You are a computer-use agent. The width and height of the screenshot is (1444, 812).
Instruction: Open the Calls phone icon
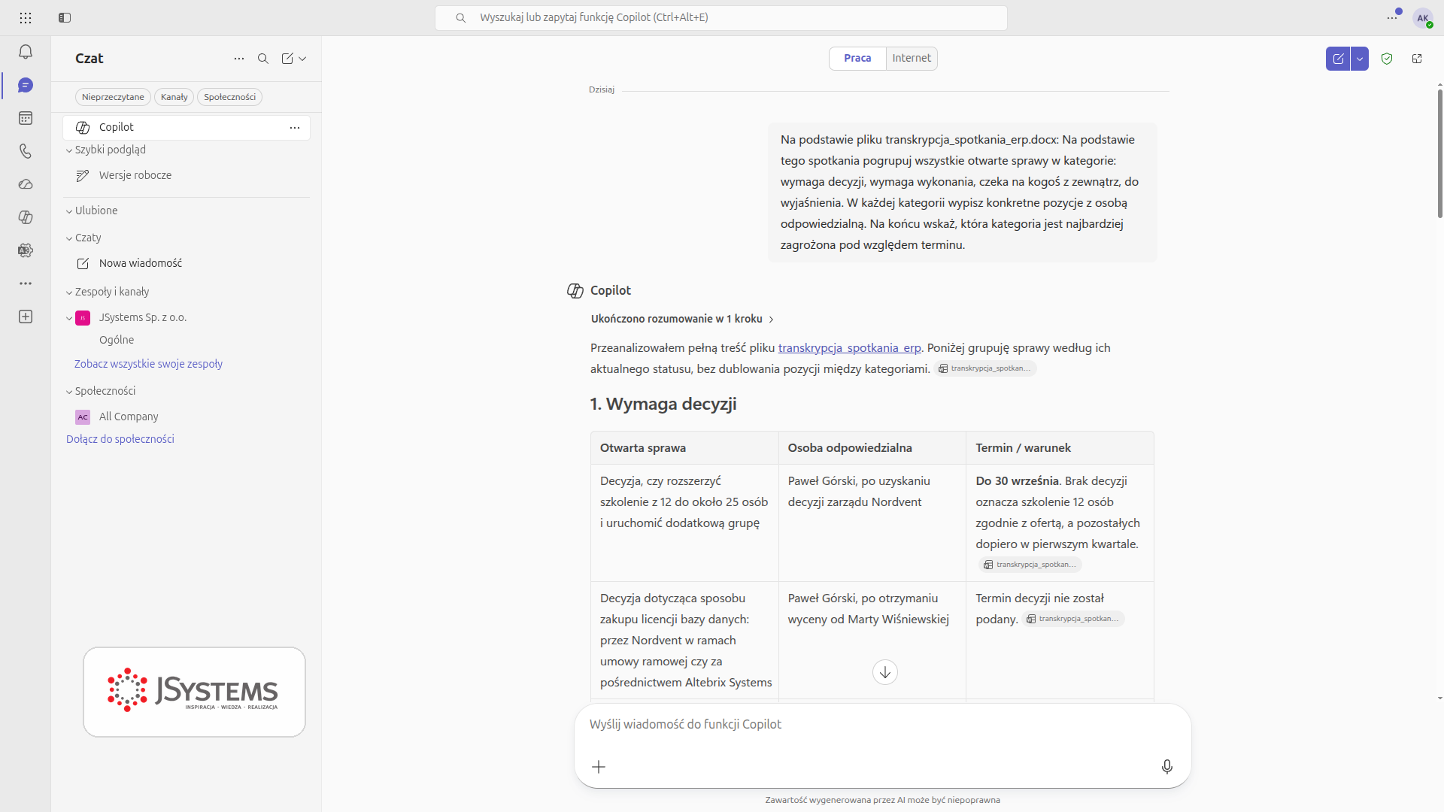pos(26,151)
